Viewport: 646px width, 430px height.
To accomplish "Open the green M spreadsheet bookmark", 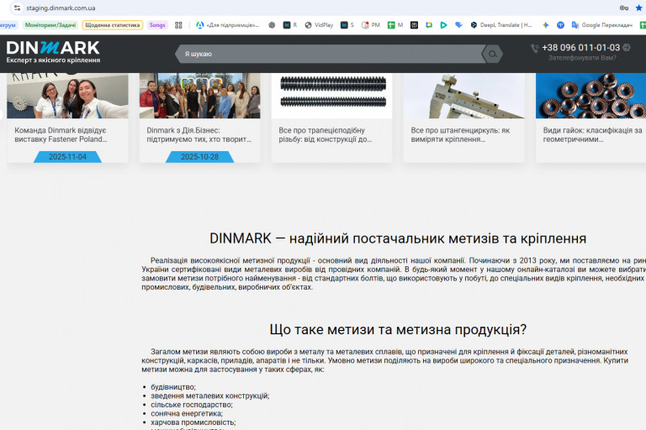I will pyautogui.click(x=395, y=25).
